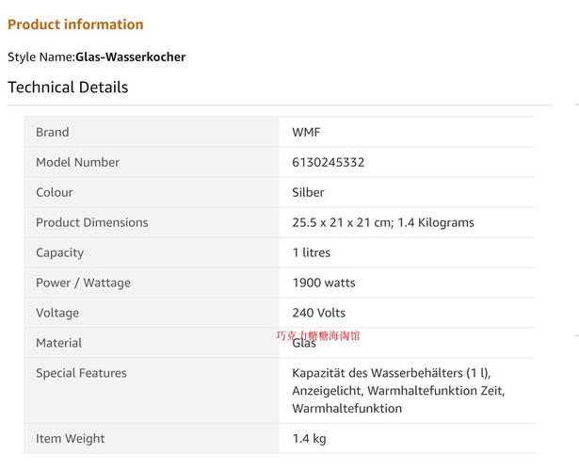
Task: Click the Technical Details heading
Action: click(68, 88)
